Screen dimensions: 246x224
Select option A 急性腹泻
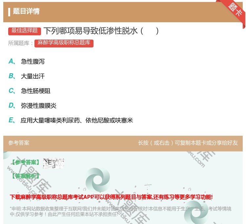(27, 61)
